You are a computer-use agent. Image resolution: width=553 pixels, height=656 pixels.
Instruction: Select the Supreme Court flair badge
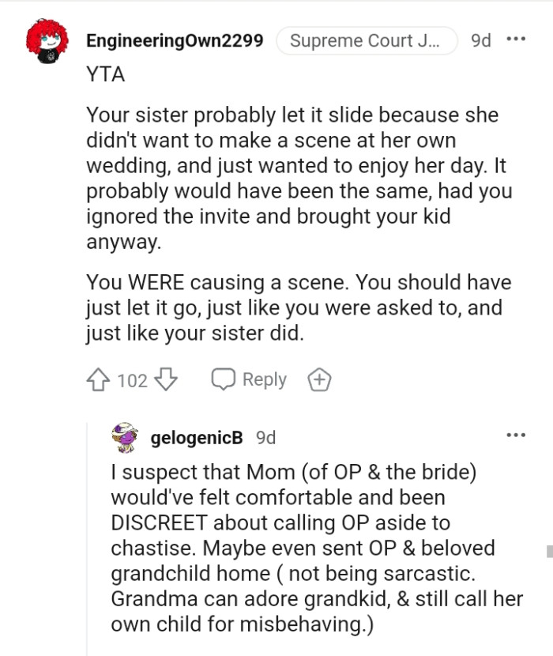367,40
